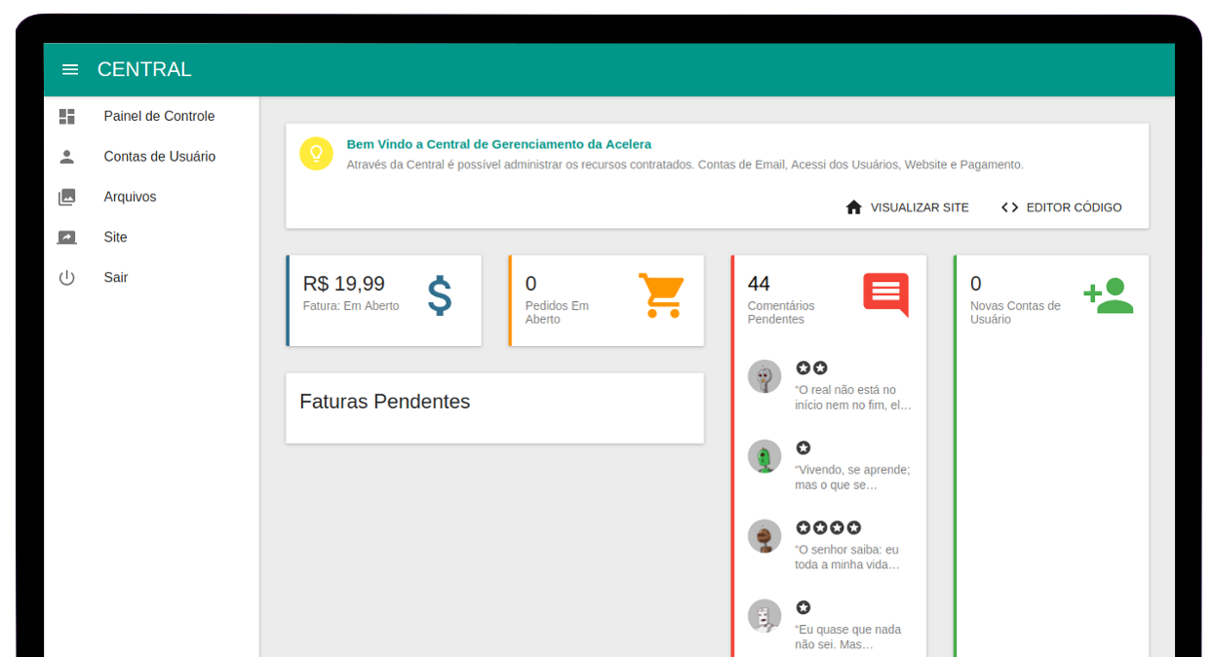Select Painel de Controle menu item
1213x657 pixels.
click(159, 117)
